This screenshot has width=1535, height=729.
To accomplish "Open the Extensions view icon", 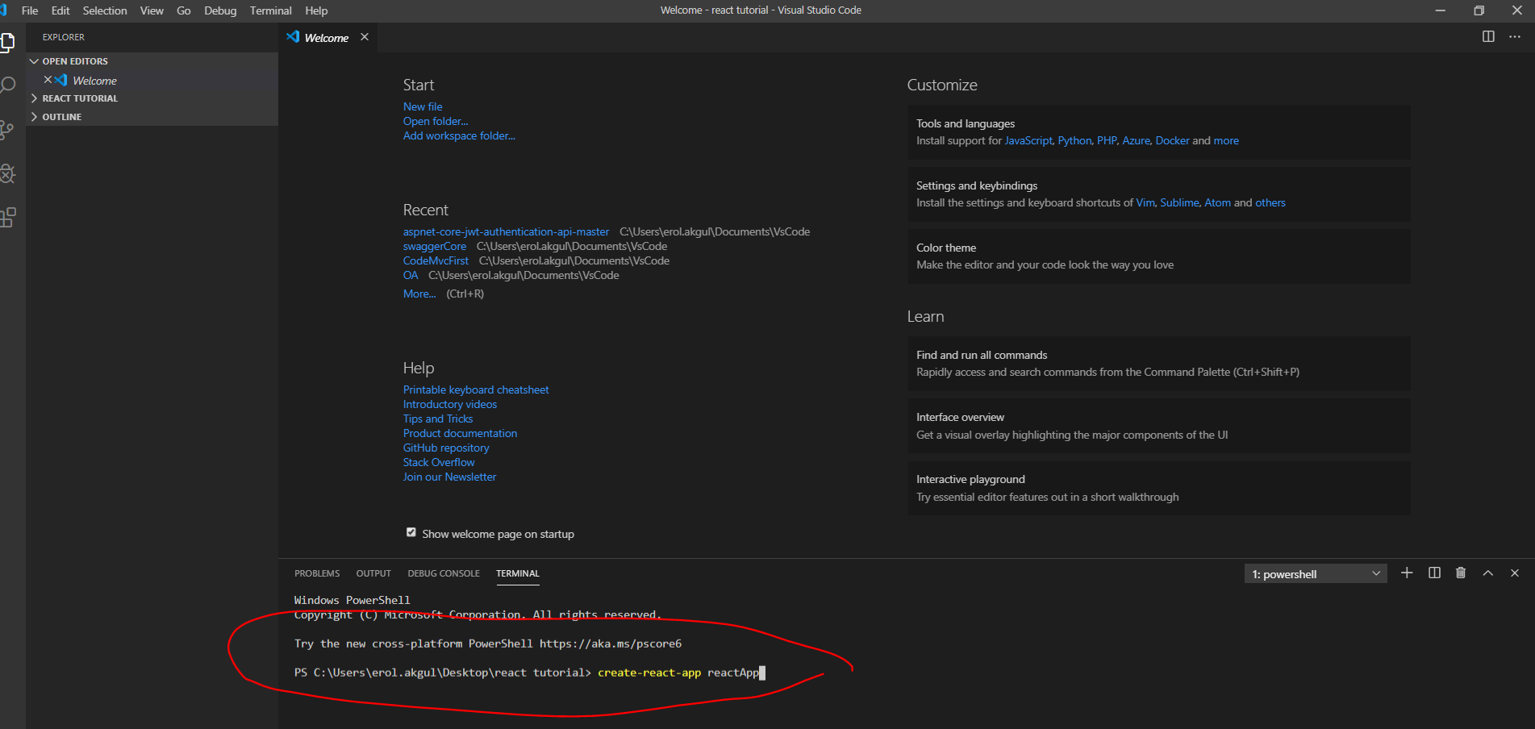I will [x=8, y=217].
